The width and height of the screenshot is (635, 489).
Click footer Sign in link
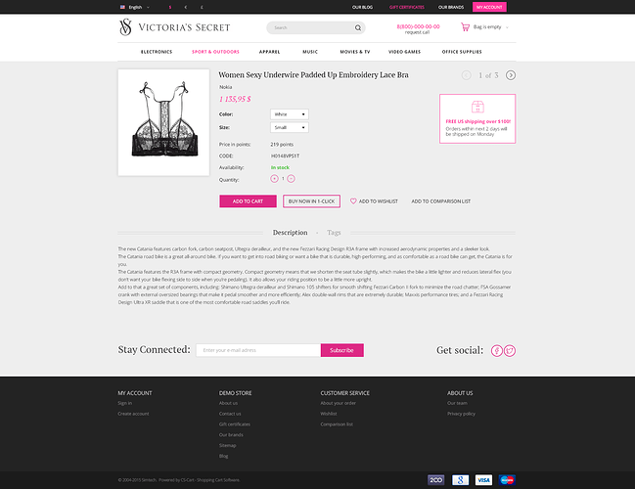point(124,403)
